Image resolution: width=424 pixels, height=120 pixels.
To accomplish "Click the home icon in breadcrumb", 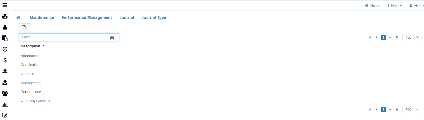I will point(18,18).
